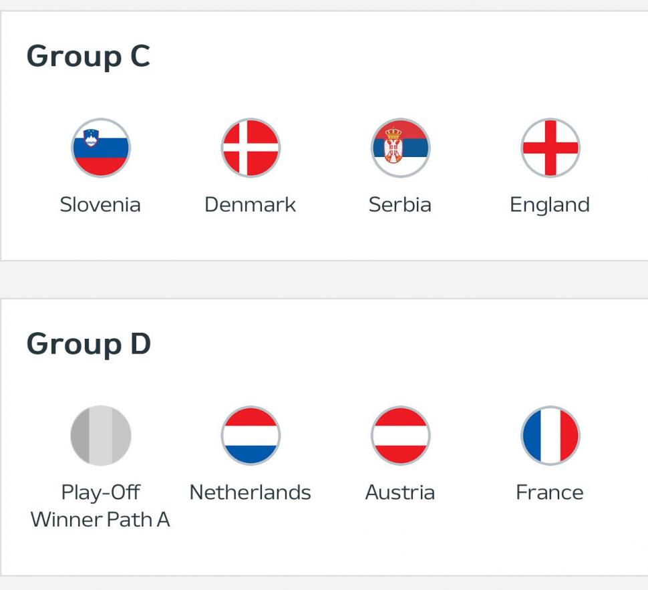This screenshot has width=648, height=590.
Task: Open the France team name link
Action: [550, 492]
